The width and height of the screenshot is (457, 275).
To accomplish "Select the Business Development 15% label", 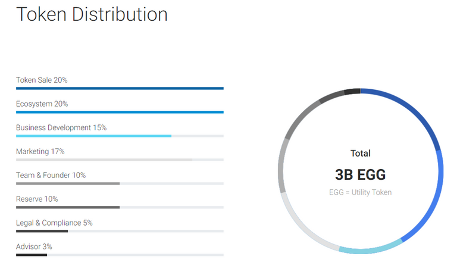I will pos(61,128).
